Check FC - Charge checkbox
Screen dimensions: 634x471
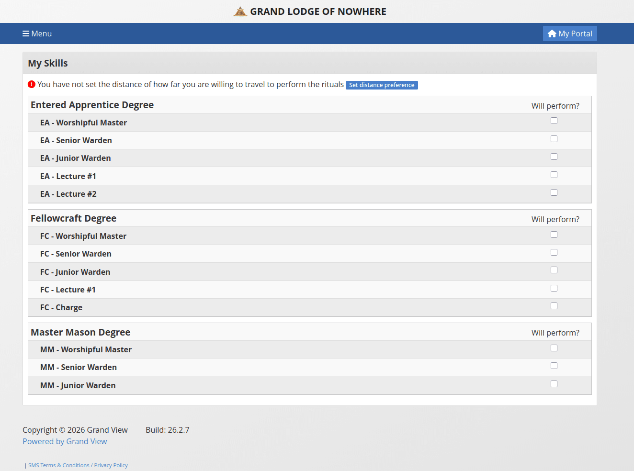click(x=554, y=306)
